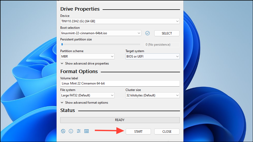Click the persistence size value field
The height and width of the screenshot is (142, 253).
point(162,45)
